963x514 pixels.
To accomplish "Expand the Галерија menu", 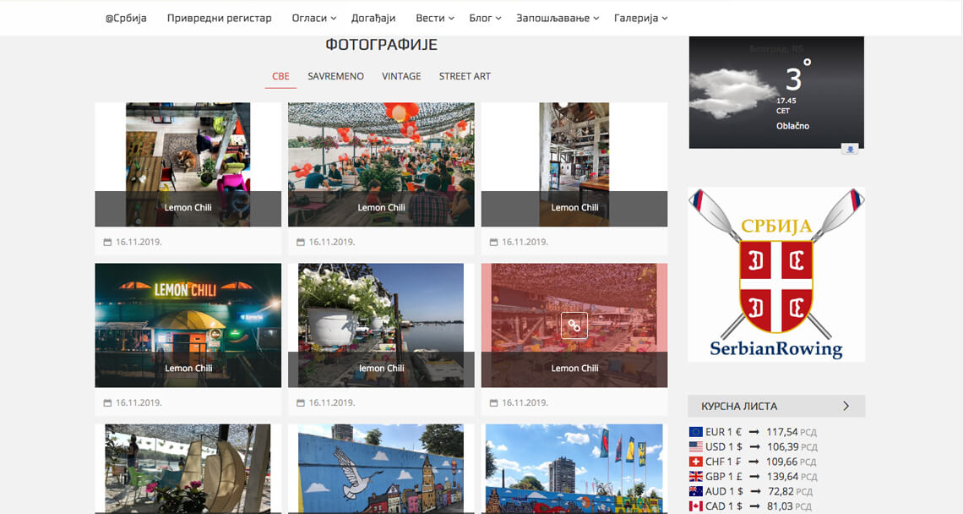I will [640, 19].
